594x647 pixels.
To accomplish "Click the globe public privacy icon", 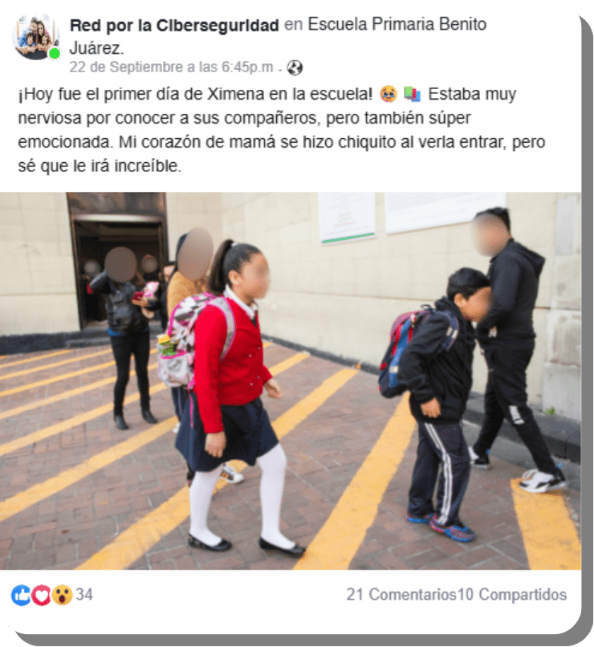I will pyautogui.click(x=295, y=67).
